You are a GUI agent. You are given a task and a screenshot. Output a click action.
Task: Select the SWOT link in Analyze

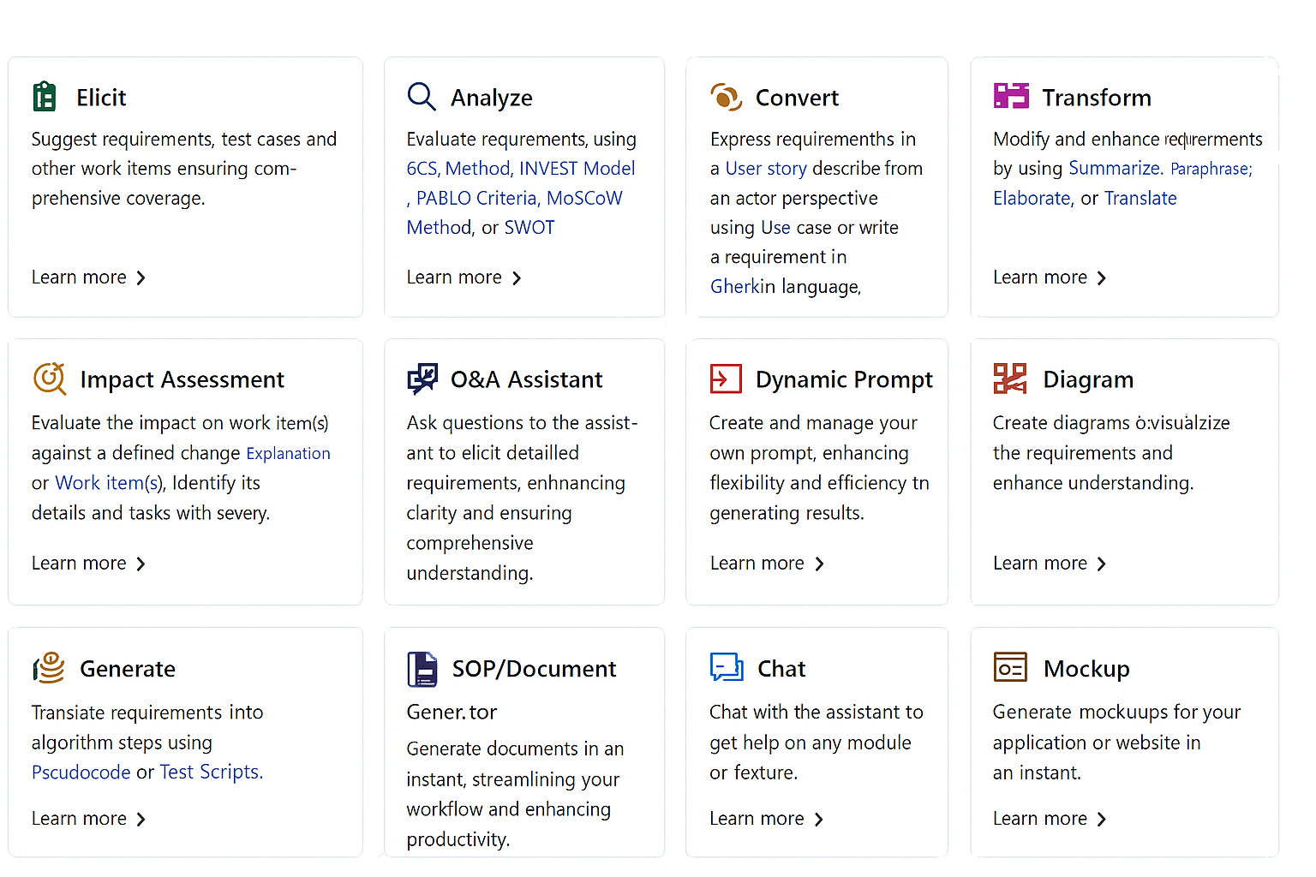[529, 228]
